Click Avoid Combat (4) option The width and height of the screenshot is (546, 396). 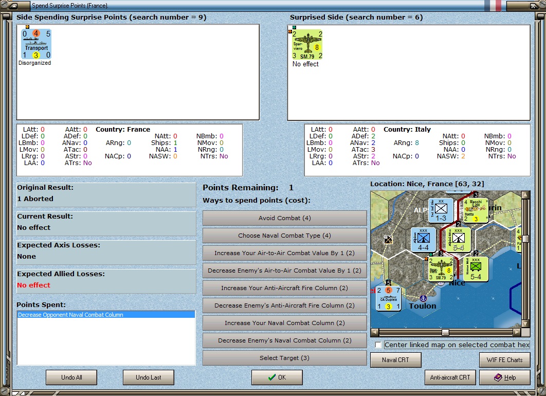284,218
